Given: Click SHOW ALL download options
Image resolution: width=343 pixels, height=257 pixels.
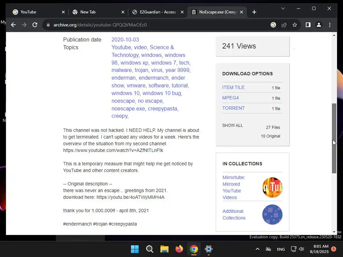Looking at the screenshot, I should tap(232, 125).
